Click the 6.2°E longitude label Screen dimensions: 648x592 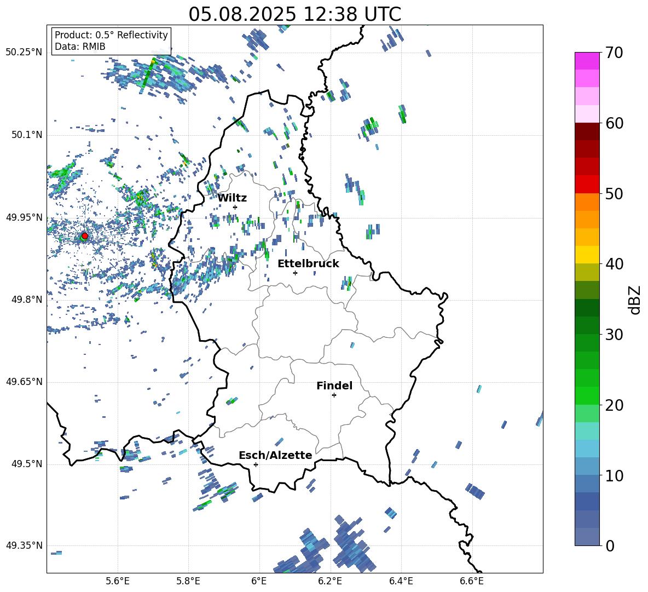pyautogui.click(x=330, y=581)
